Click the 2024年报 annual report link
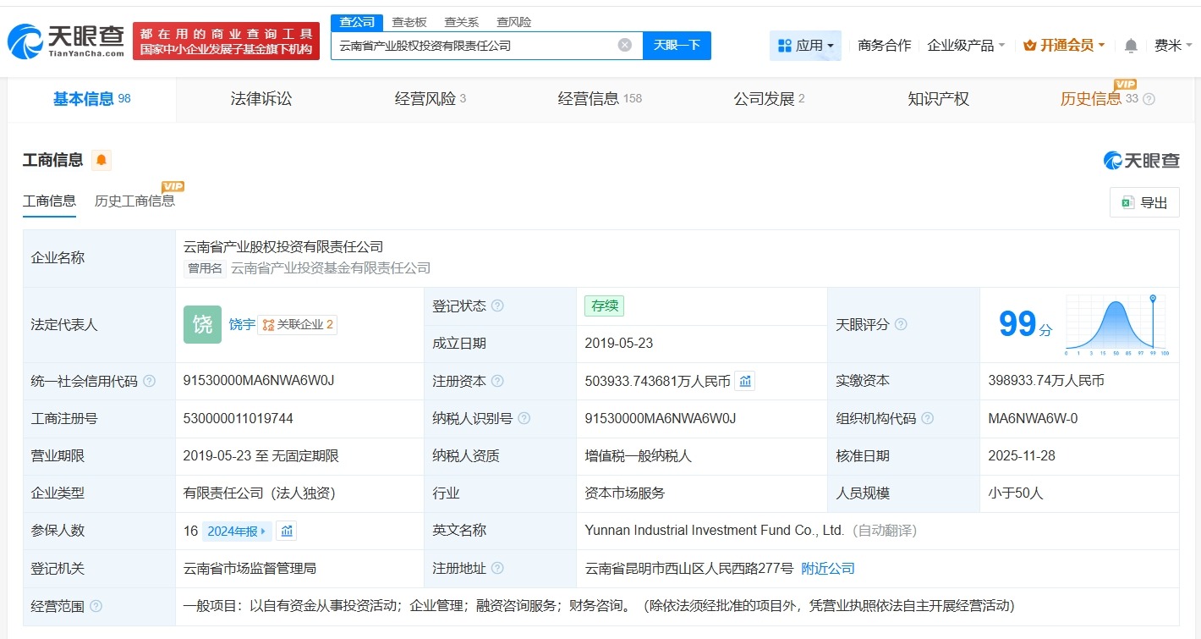1201x639 pixels. pos(232,531)
